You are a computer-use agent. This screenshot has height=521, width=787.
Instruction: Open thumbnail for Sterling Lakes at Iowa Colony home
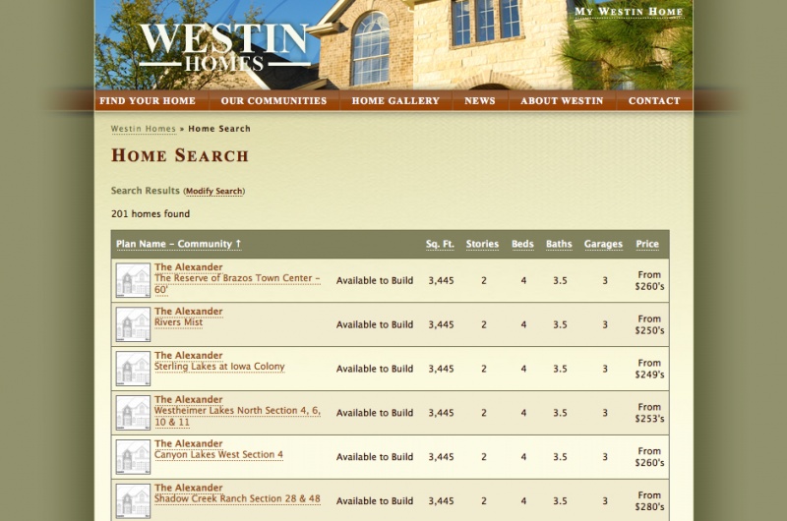coord(133,369)
